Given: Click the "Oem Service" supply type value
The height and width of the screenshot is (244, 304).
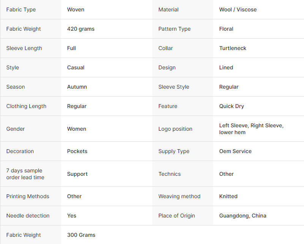Looking at the screenshot, I should pos(235,151).
